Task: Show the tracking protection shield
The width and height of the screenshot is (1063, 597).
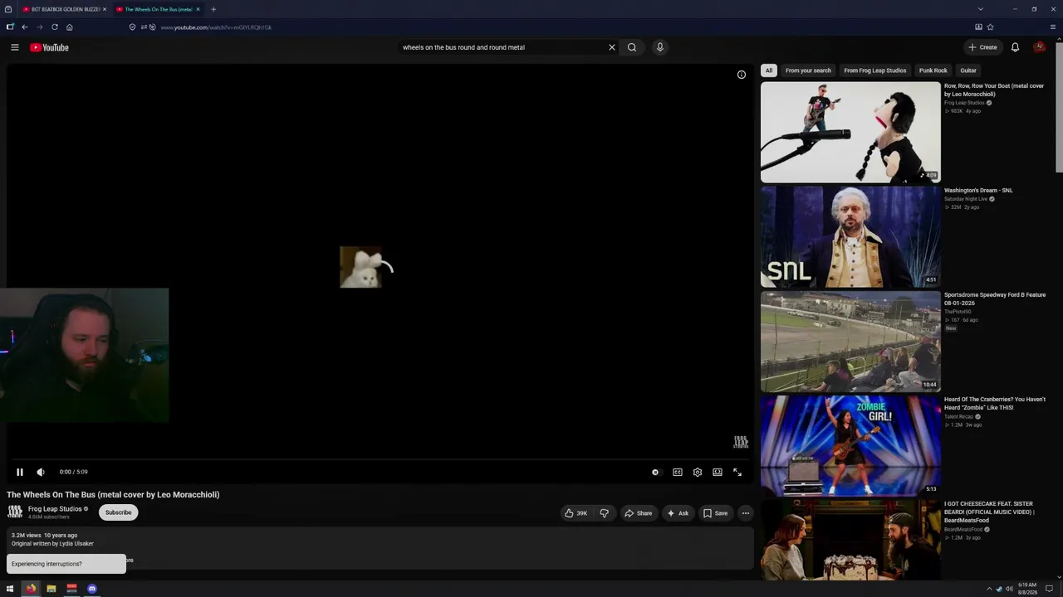Action: [x=132, y=27]
